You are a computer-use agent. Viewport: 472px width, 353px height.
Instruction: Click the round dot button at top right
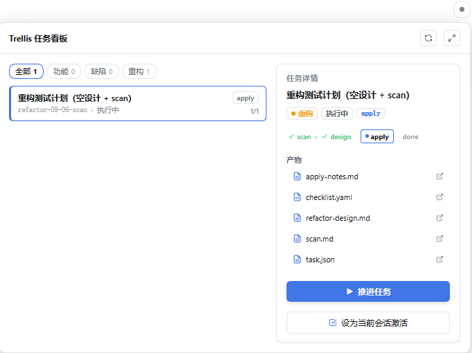point(462,9)
